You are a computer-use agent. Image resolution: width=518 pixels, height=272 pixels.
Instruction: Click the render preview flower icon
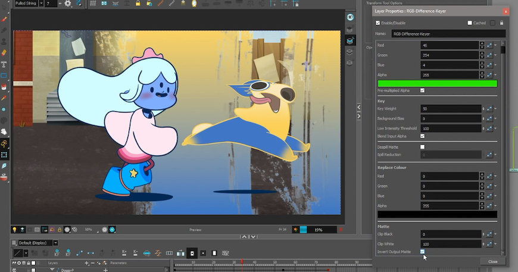112,229
